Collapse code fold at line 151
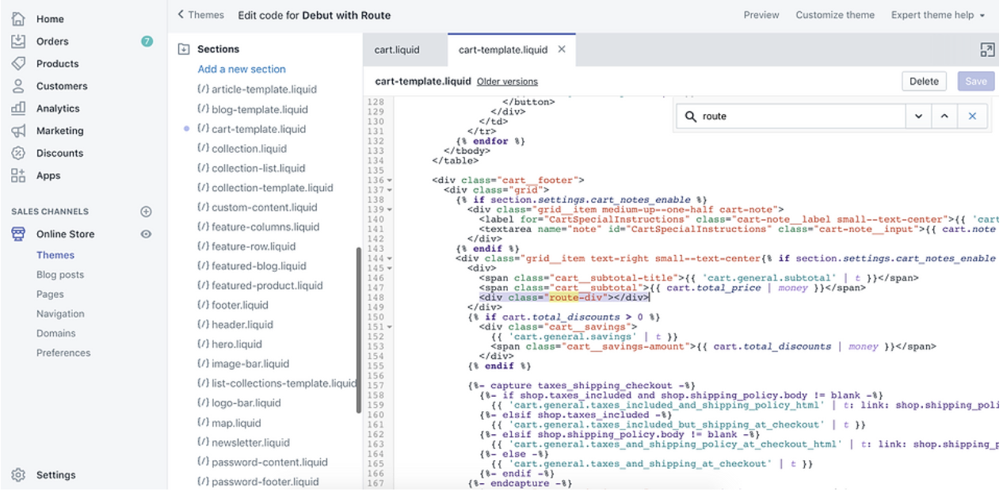 [390, 327]
